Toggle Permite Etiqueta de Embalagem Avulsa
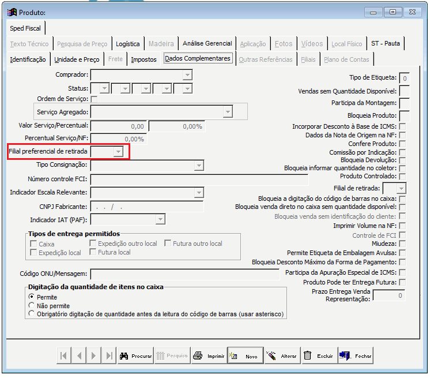 point(402,253)
